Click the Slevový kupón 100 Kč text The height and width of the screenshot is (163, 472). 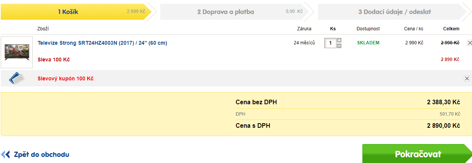coord(65,79)
